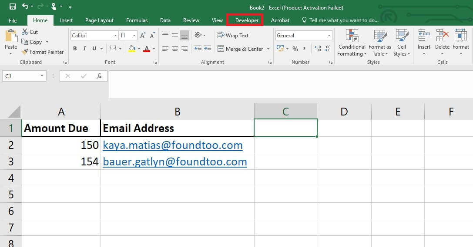Viewport: 473px width, 247px height.
Task: Toggle Italic formatting
Action: coord(84,49)
